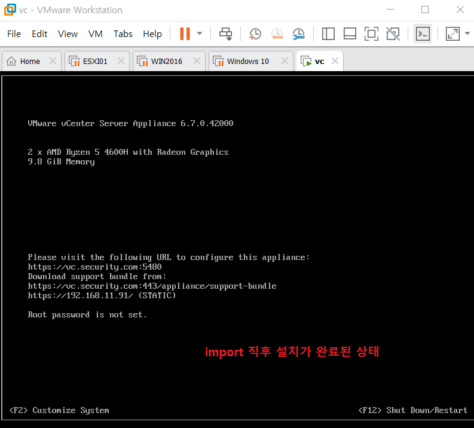
Task: Click the vc tab running VM icon
Action: [306, 61]
